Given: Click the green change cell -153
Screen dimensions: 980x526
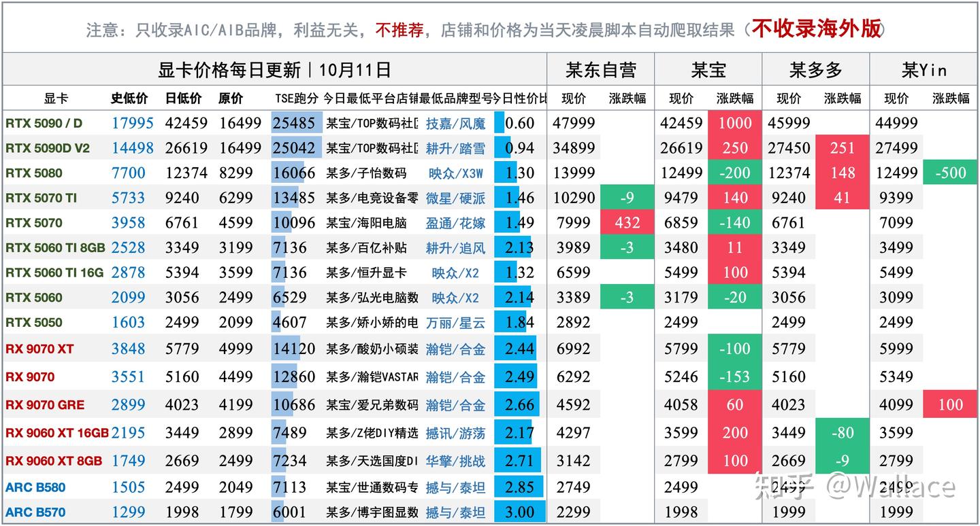Looking at the screenshot, I should coord(735,377).
